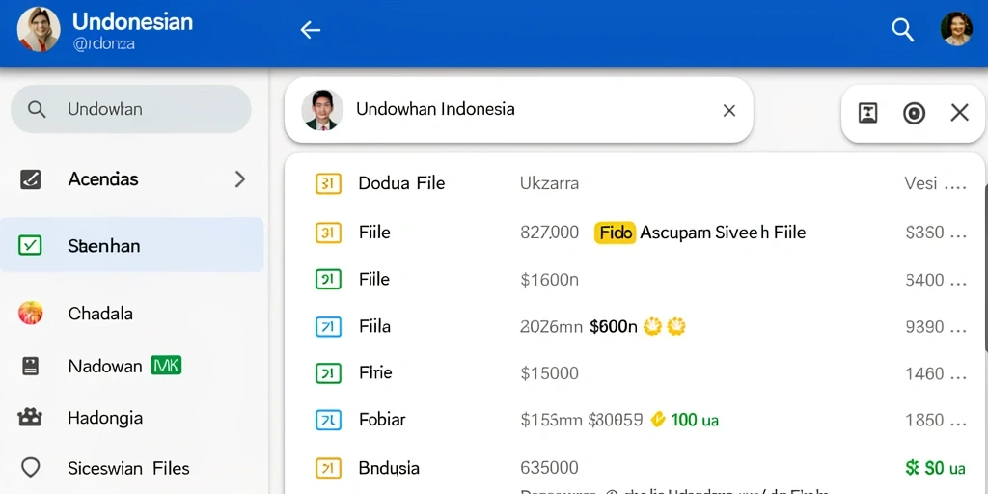Open profile avatar at top right
Screen dimensions: 988x494
pos(956,29)
